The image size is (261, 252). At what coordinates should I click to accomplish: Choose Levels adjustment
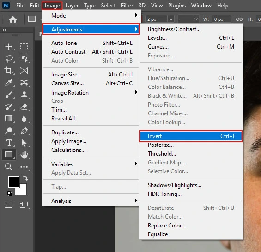coord(191,38)
